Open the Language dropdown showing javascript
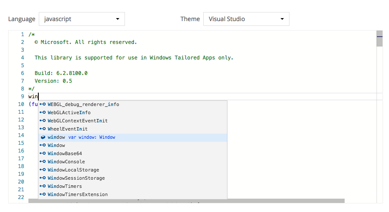Screen dimensions: 389x212 tap(82, 19)
